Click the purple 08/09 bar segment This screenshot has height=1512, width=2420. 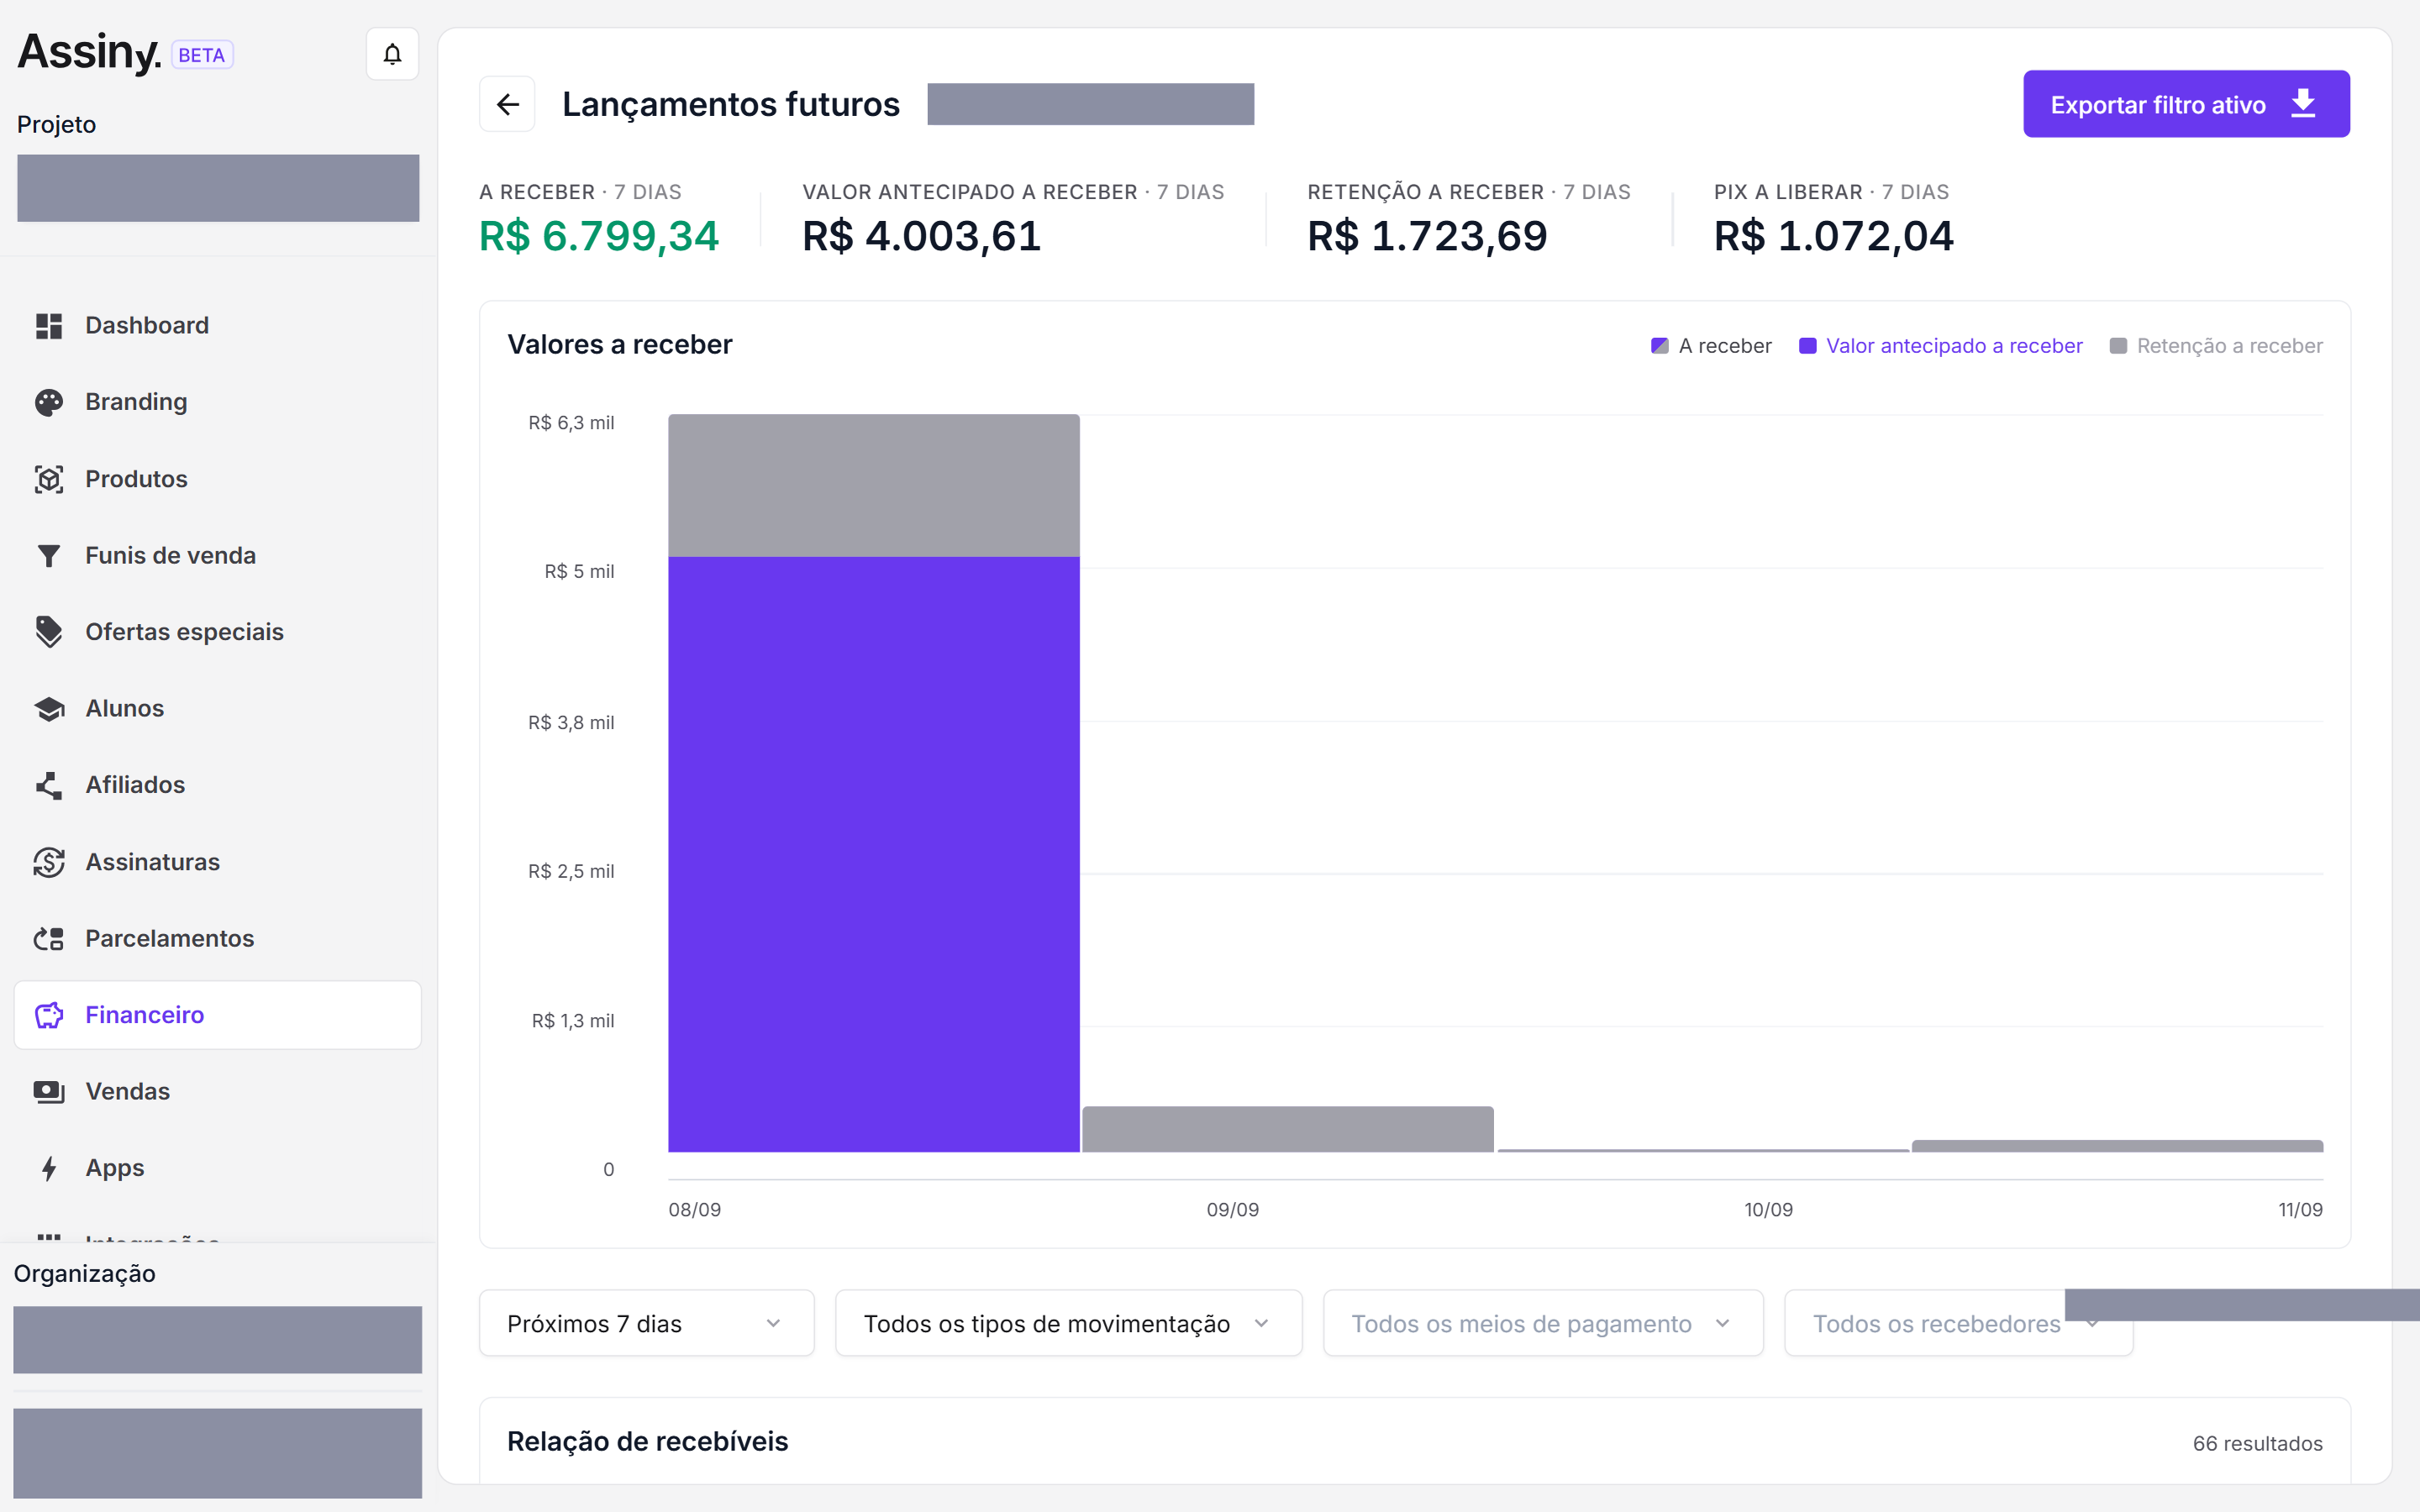[874, 854]
